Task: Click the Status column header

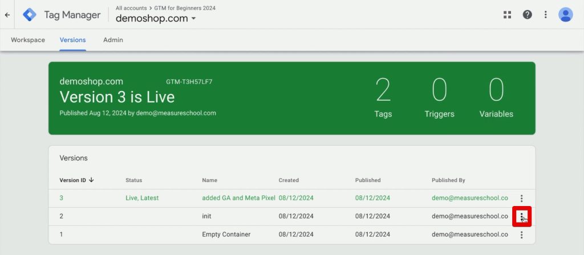Action: click(x=133, y=180)
